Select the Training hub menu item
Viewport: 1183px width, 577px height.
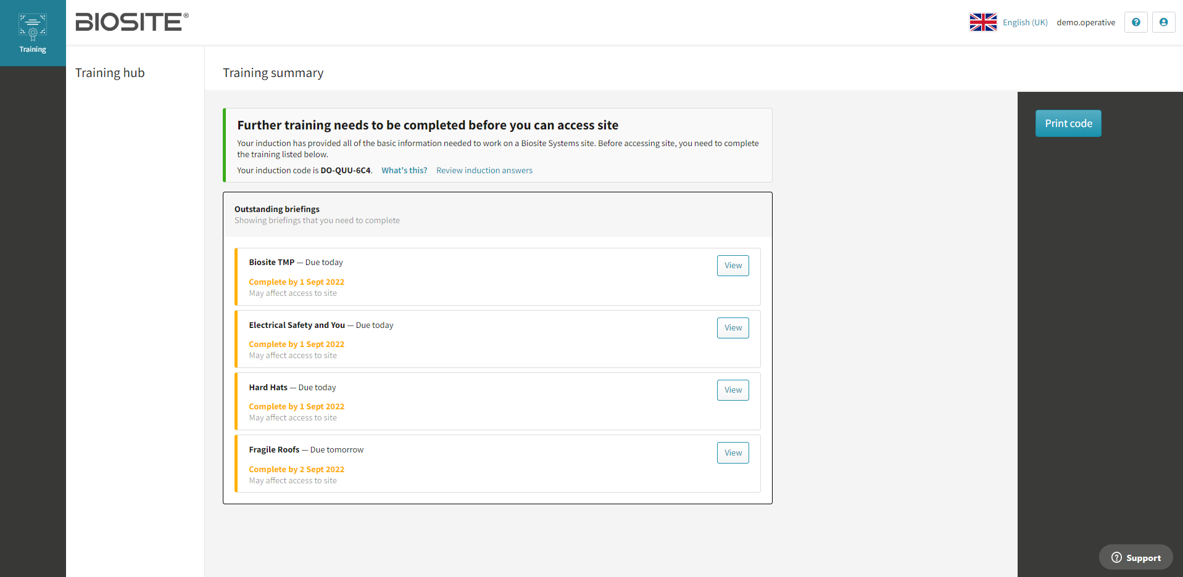click(110, 73)
